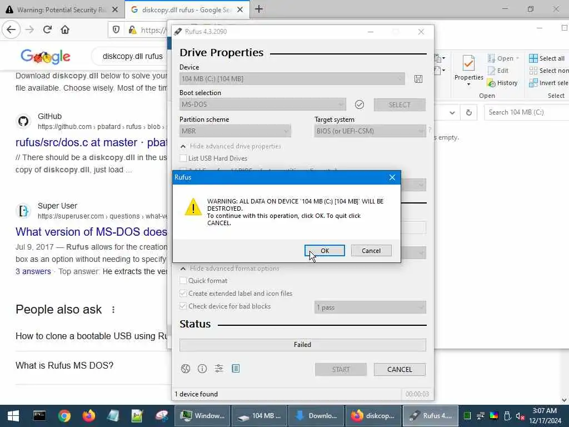Expand 'How to clone a bootable USB' question
Screen dimensions: 569x427
pyautogui.click(x=92, y=336)
